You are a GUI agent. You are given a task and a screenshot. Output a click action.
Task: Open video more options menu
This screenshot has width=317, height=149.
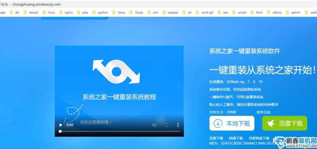178,125
